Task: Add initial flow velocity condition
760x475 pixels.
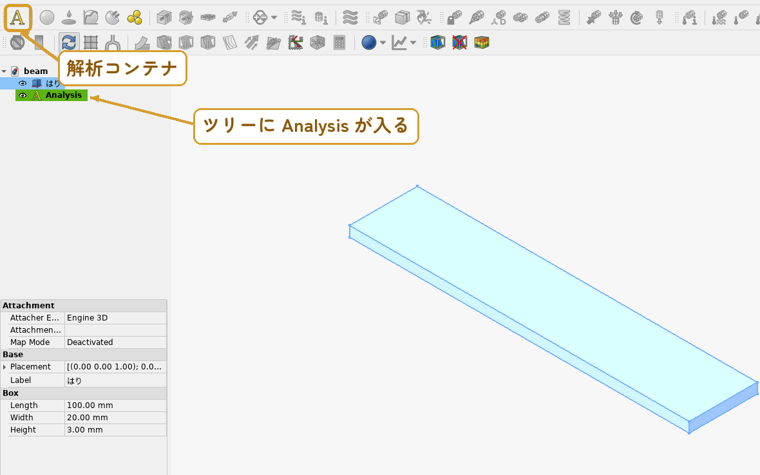Action: (299, 18)
